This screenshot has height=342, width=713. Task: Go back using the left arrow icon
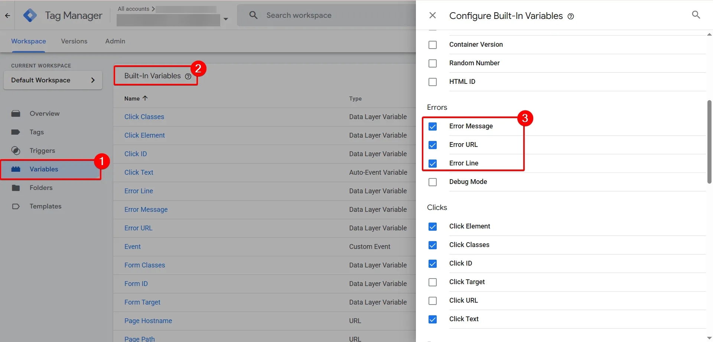[x=7, y=16]
